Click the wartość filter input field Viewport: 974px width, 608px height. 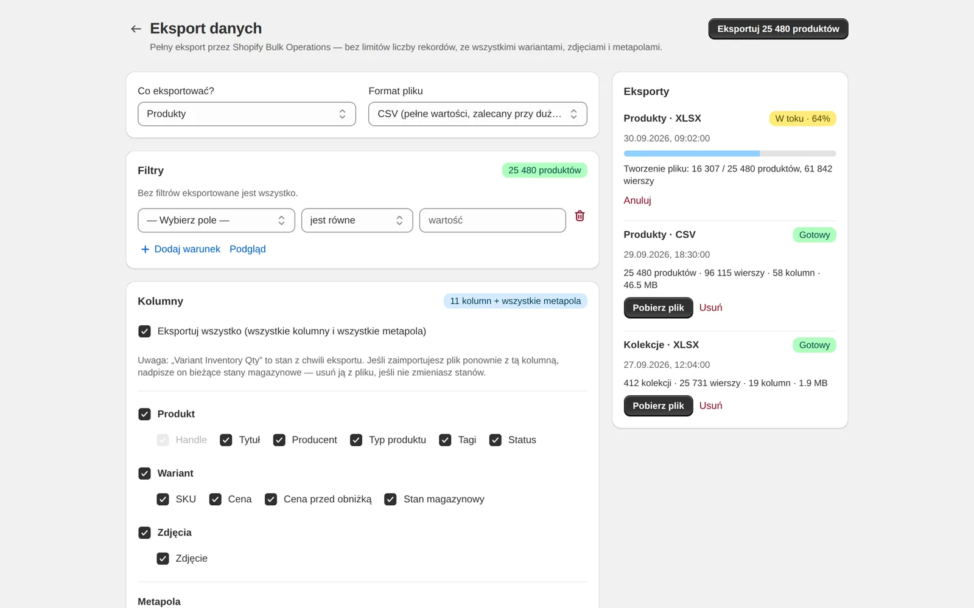(x=492, y=220)
